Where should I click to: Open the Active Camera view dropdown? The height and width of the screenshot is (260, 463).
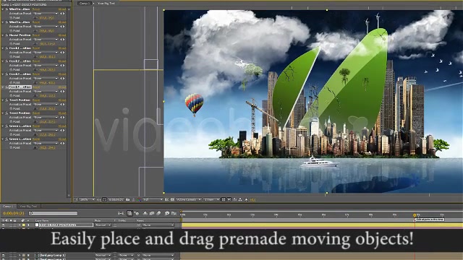189,199
